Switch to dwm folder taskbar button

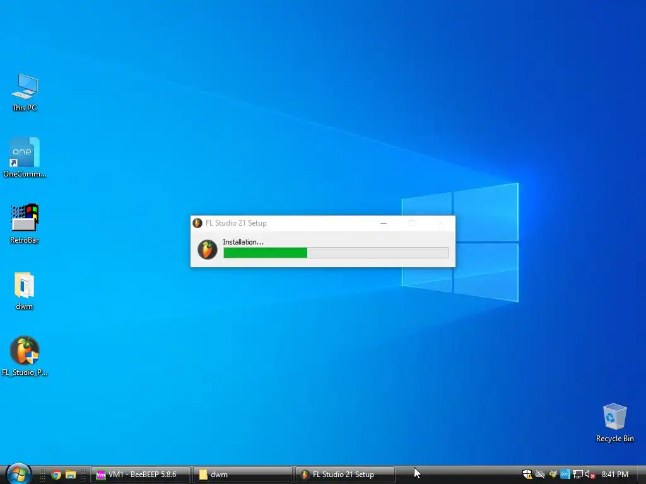[243, 475]
